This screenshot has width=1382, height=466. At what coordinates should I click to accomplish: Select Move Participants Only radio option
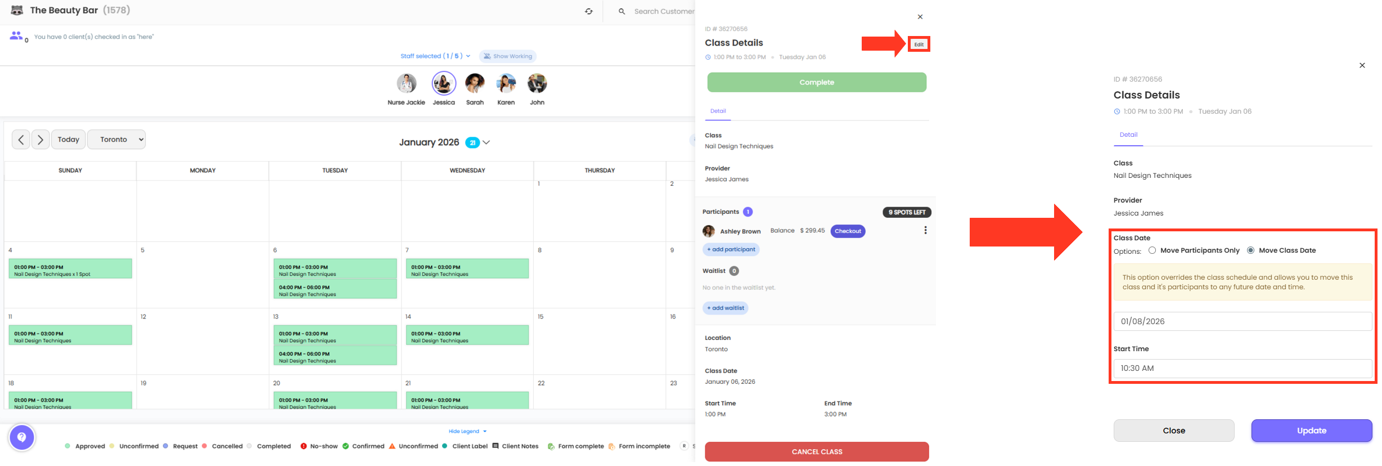click(x=1152, y=250)
